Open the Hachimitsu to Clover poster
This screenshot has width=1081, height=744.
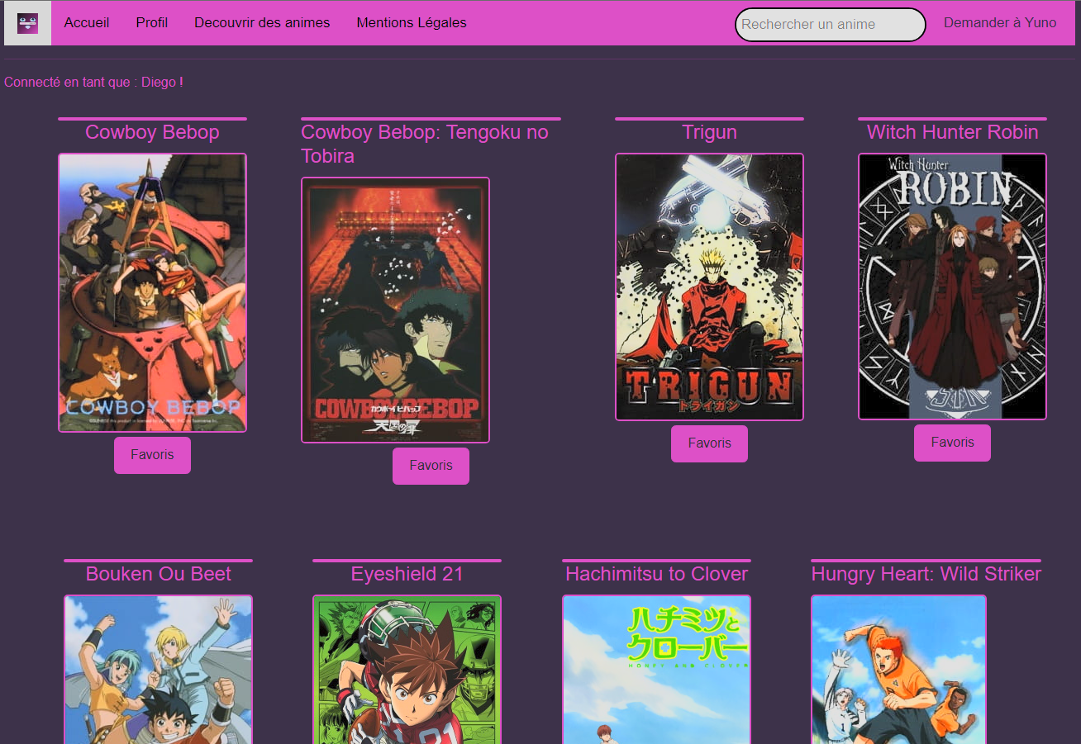coord(656,670)
